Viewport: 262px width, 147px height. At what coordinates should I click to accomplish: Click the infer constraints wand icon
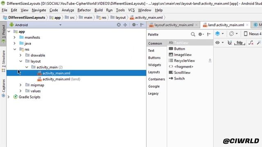click(259, 42)
